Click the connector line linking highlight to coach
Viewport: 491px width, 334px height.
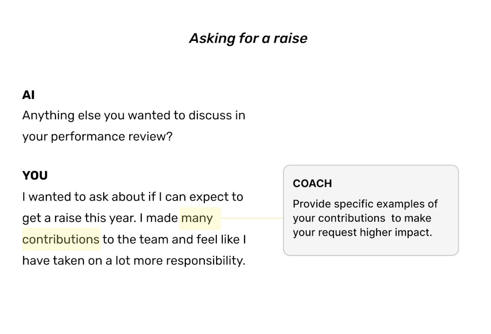click(252, 218)
